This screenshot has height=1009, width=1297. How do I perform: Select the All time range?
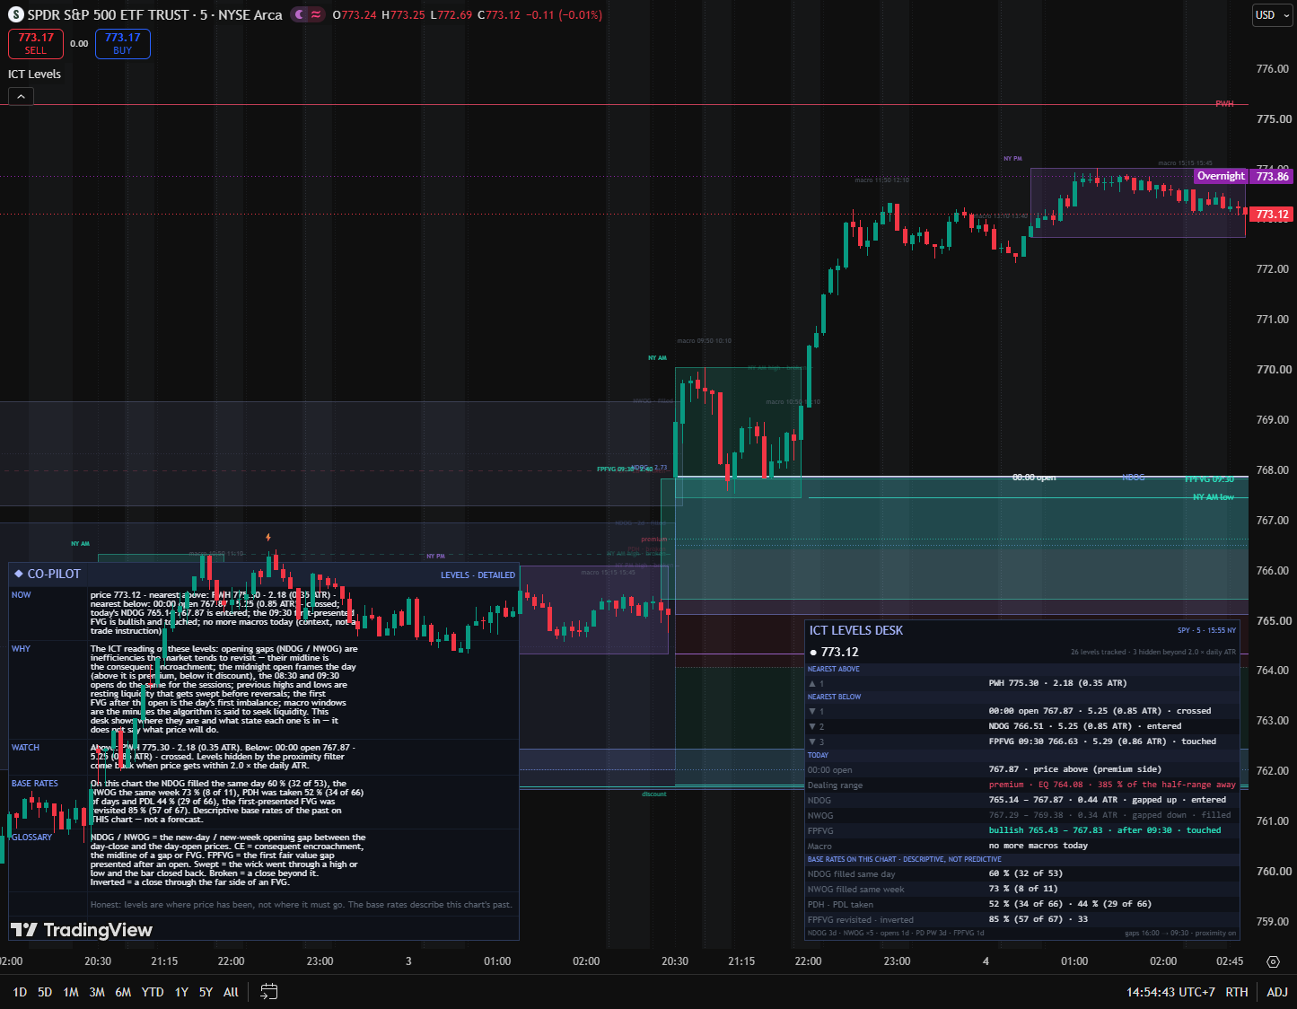click(231, 992)
